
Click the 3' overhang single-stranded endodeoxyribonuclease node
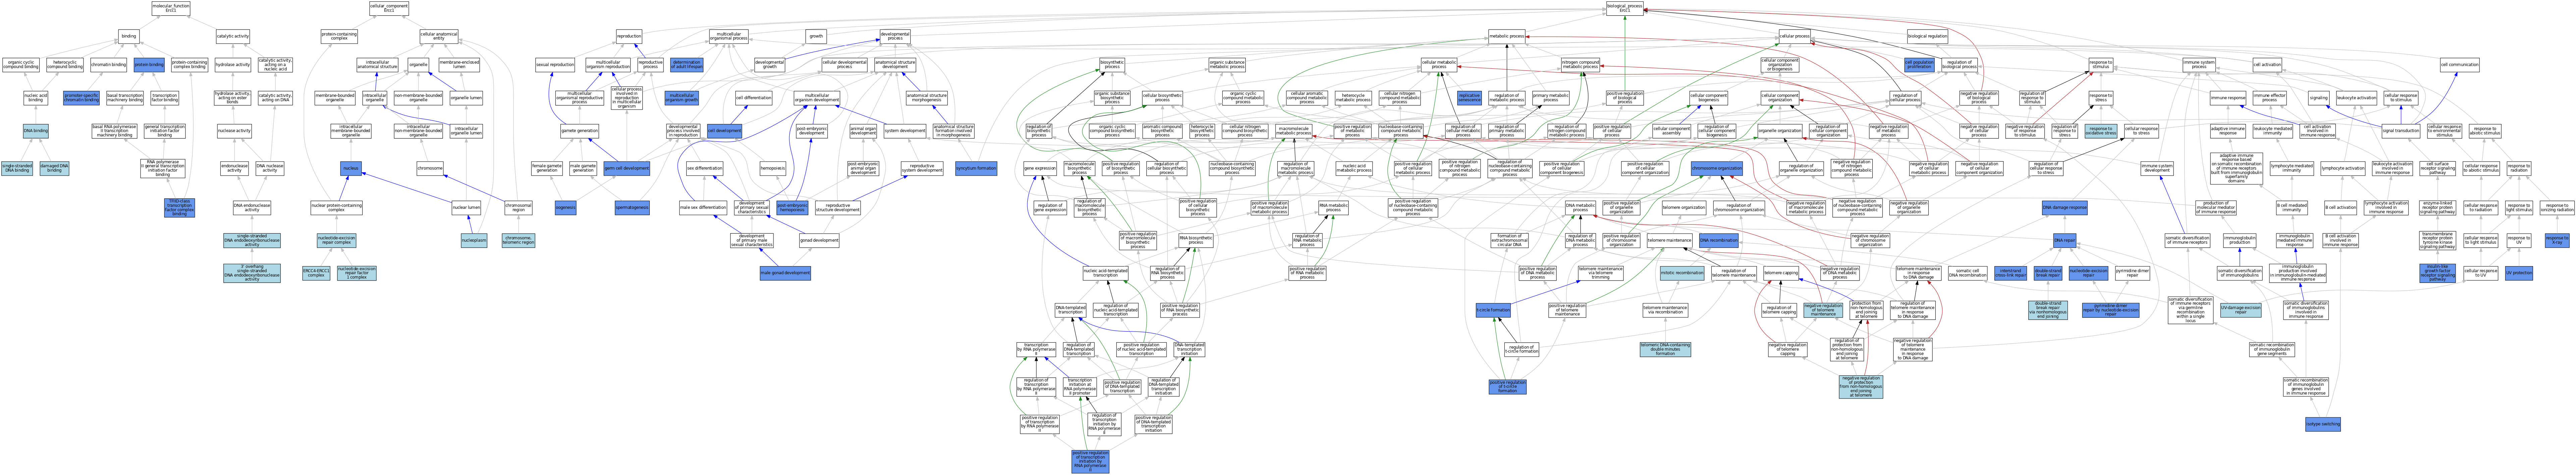pyautogui.click(x=252, y=273)
